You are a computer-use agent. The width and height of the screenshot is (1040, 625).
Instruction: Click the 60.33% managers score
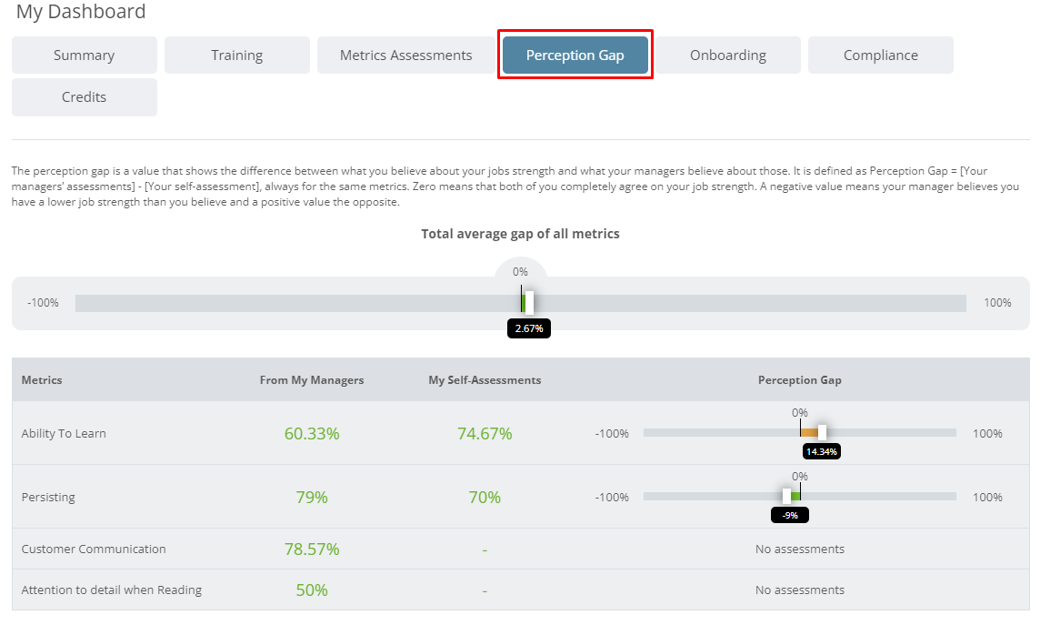(312, 433)
